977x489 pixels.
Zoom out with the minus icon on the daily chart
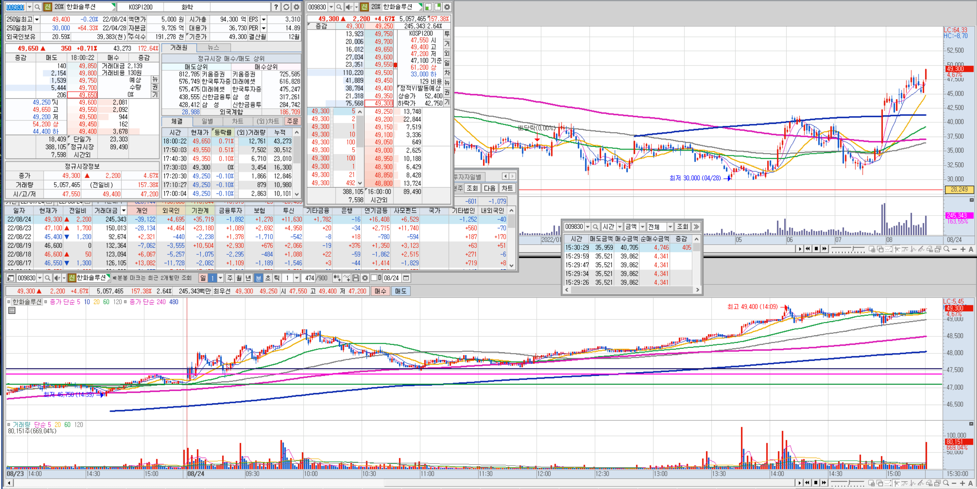click(955, 249)
